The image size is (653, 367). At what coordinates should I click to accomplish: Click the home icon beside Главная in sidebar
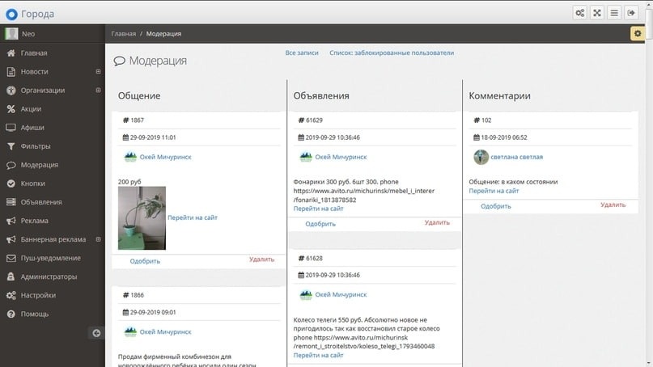11,53
